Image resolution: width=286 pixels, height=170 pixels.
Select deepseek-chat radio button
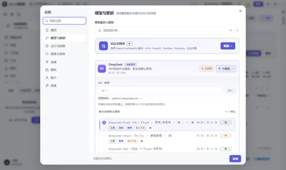coord(104,149)
